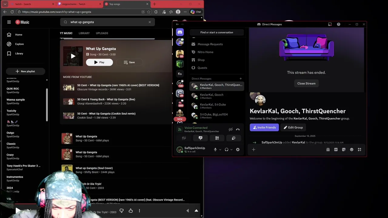Open the Discord server with badge 59
This screenshot has width=388, height=218.
click(180, 54)
